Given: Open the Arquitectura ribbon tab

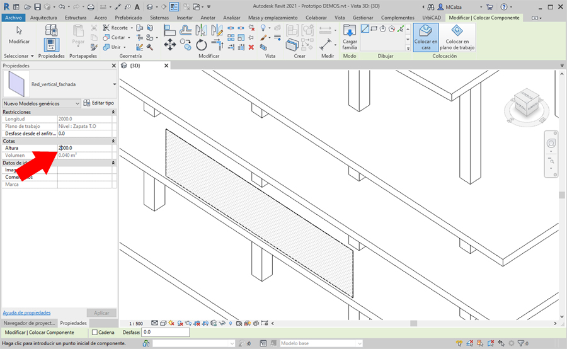Looking at the screenshot, I should click(x=43, y=18).
